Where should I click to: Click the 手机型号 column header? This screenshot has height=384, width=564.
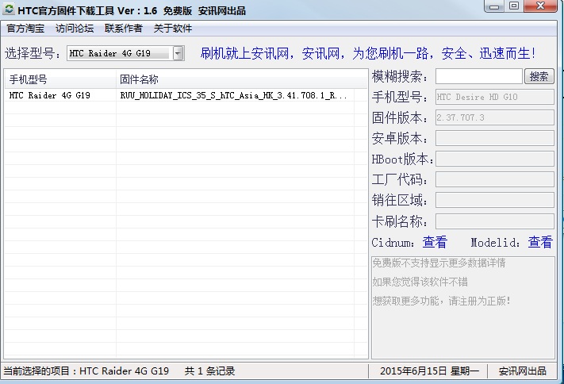pyautogui.click(x=60, y=79)
